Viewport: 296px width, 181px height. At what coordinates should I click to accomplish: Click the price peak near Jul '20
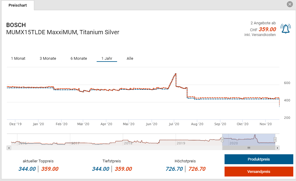(175, 74)
